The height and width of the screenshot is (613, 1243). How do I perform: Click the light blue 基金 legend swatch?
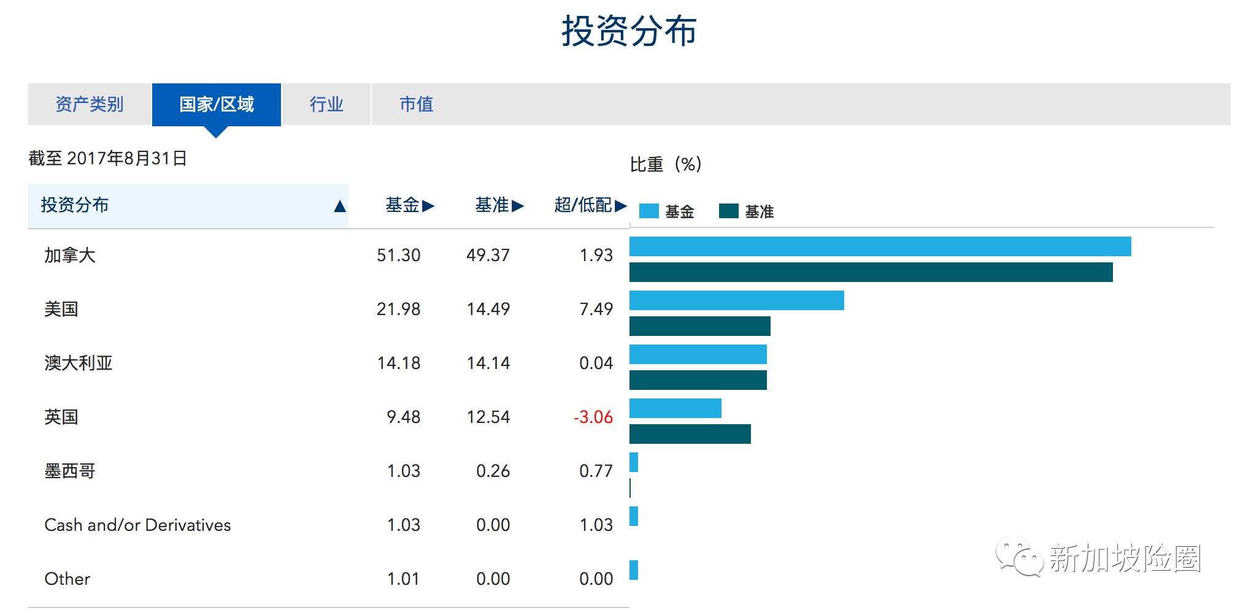coord(648,211)
